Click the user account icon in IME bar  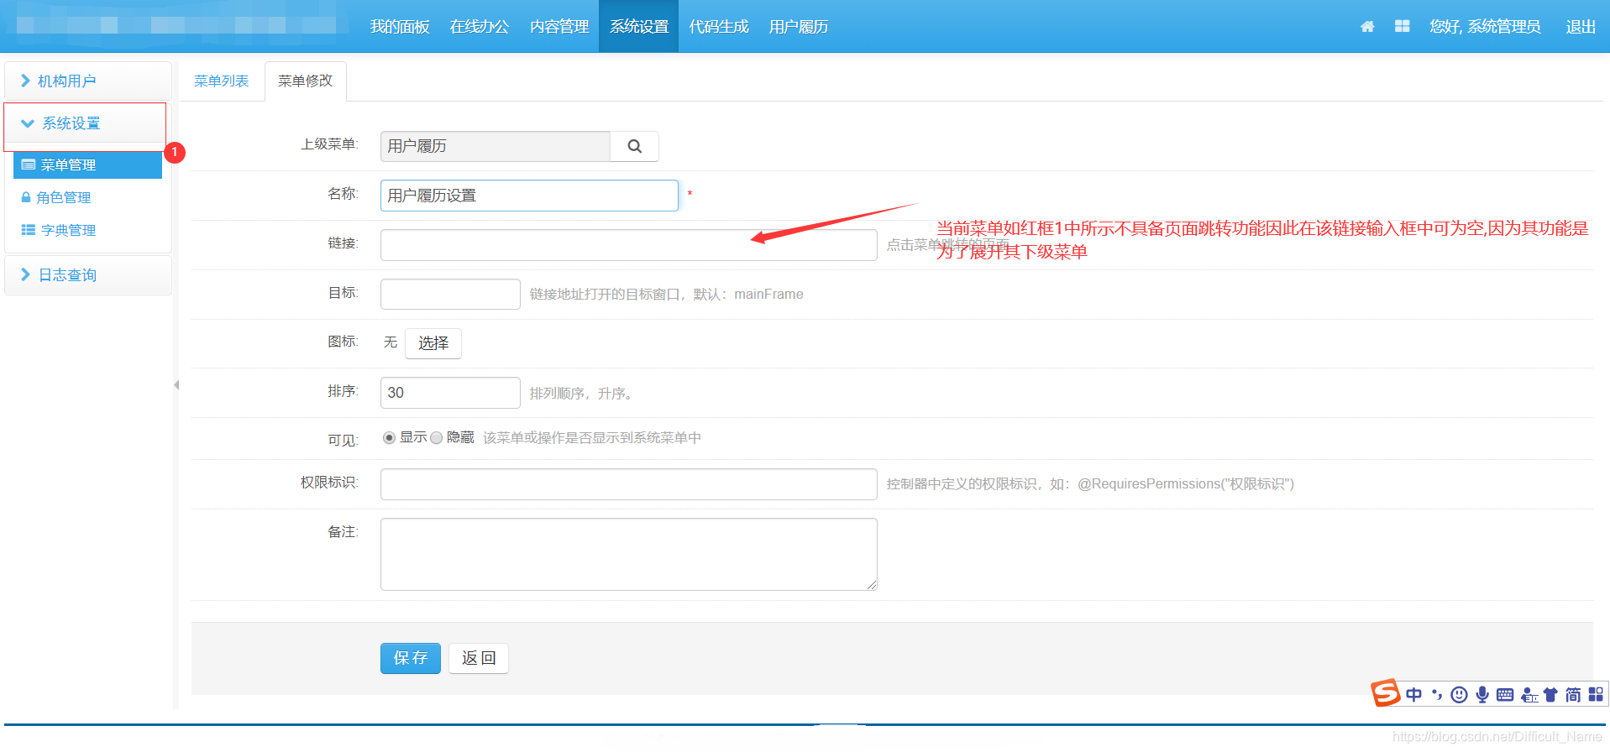(x=1529, y=695)
